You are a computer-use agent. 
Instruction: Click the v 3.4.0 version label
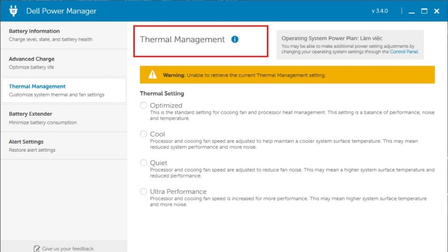coord(380,11)
